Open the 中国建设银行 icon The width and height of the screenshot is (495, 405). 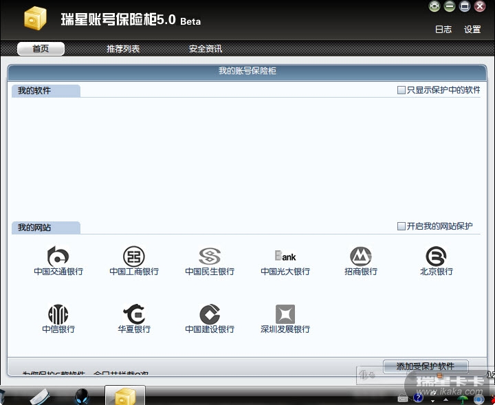pos(210,314)
